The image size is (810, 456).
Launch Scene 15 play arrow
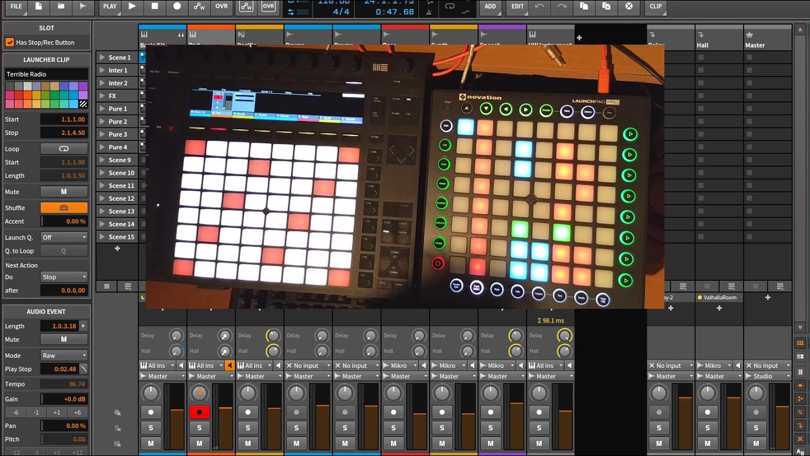pos(102,237)
